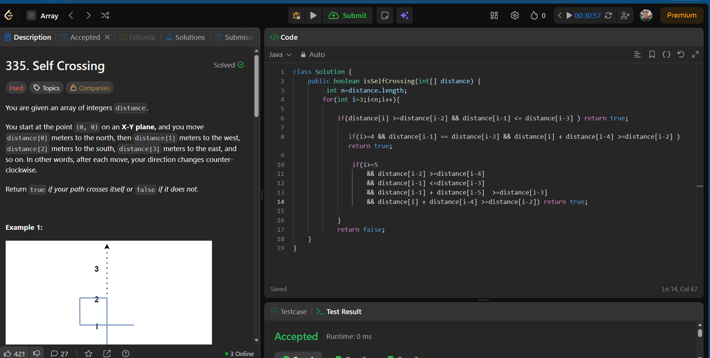
Task: Click the LeetCode logo icon
Action: (9, 15)
